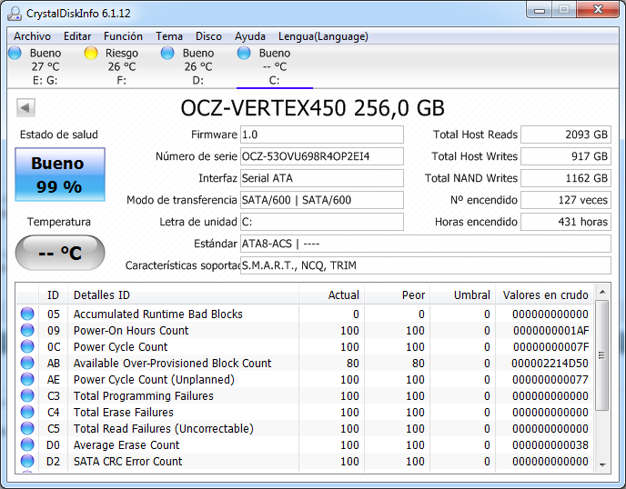Screen dimensions: 626x489
Task: Click the serial number field OCZ-53OVU698R4OP2EI4
Action: pos(322,156)
